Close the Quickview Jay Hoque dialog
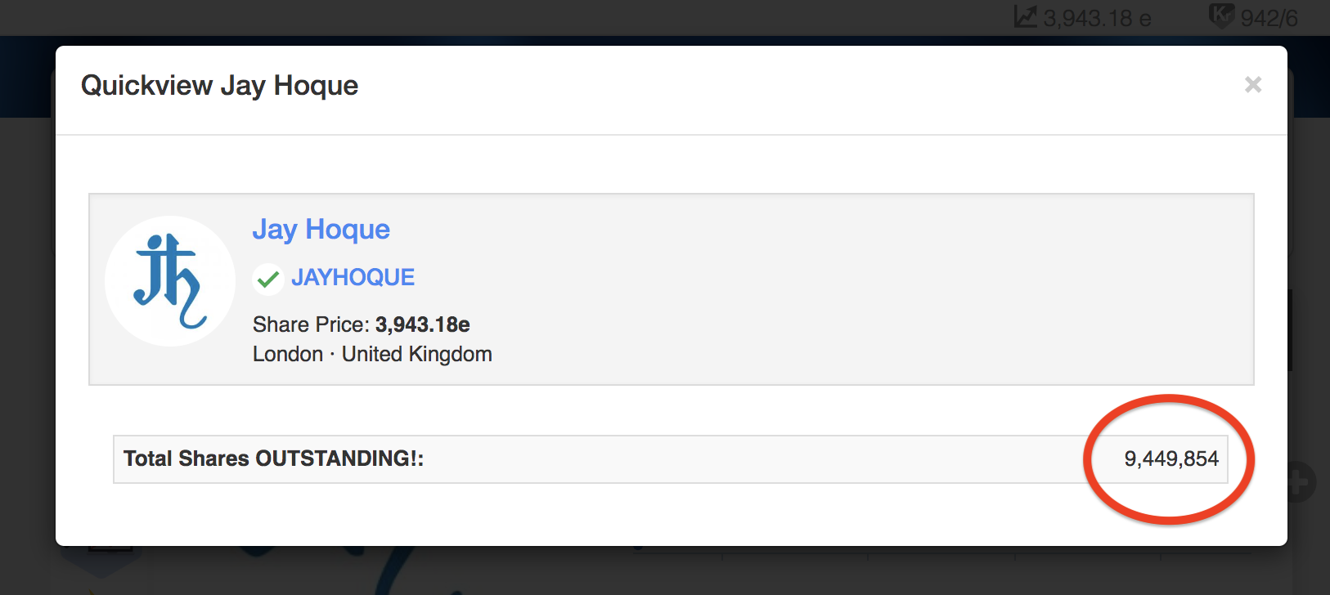This screenshot has height=595, width=1330. coord(1252,85)
